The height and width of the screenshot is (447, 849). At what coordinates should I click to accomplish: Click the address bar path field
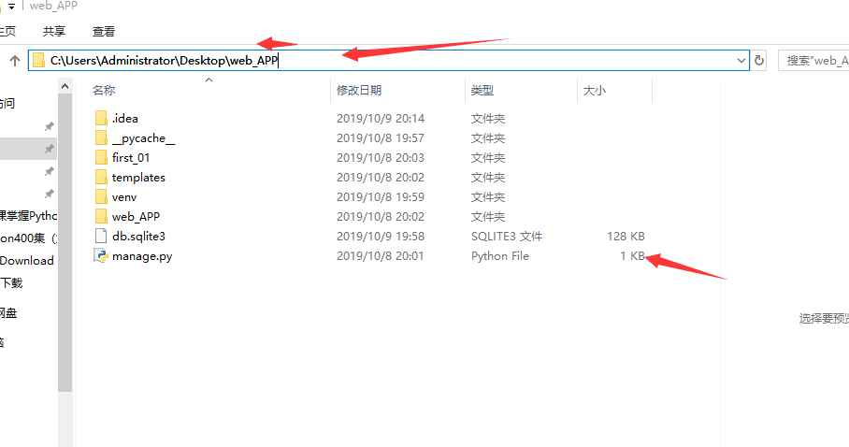pyautogui.click(x=389, y=60)
